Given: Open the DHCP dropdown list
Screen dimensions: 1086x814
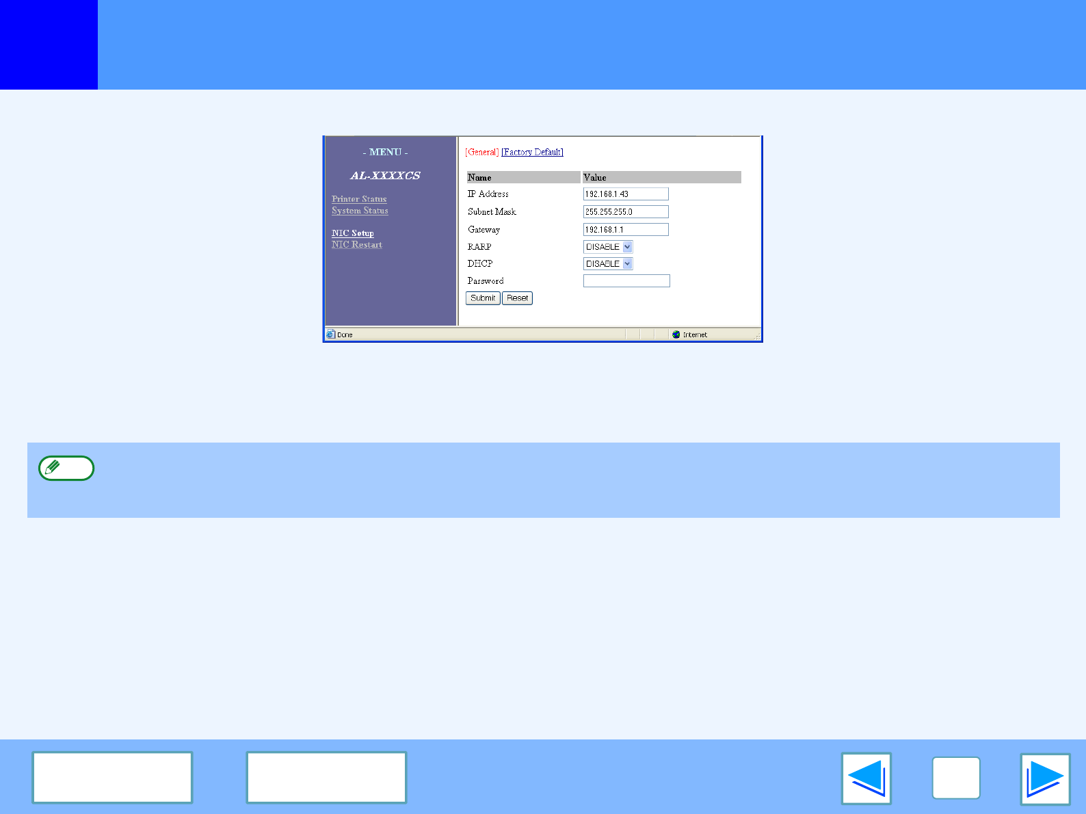Looking at the screenshot, I should pos(627,264).
